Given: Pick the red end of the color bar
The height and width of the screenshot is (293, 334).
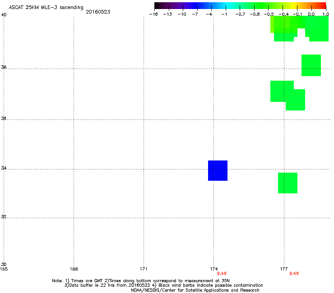Looking at the screenshot, I should pos(323,6).
